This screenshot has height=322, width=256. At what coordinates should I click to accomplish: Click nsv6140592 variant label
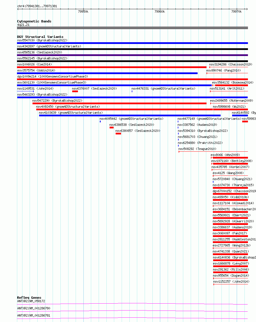244,113
